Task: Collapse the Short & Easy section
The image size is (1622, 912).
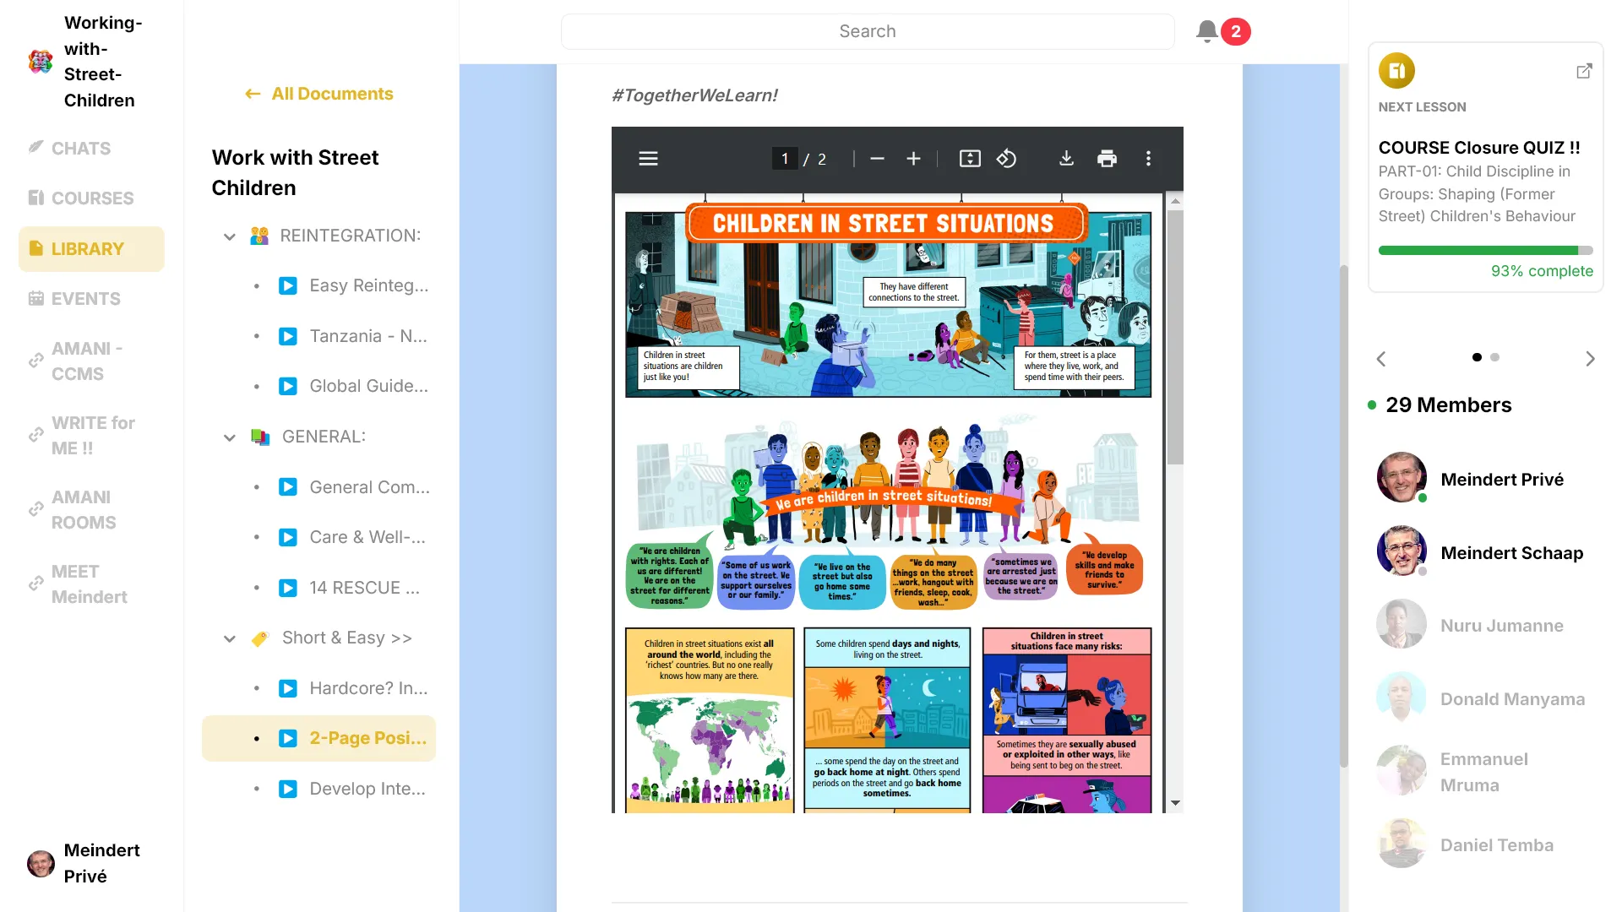Action: pos(229,638)
